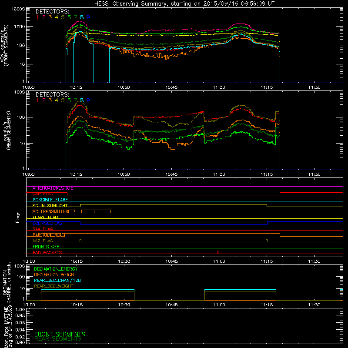Viewport: 348px width, 348px height.
Task: Click the Mon. Rate LIVETIME axis title
Action: click(8, 327)
